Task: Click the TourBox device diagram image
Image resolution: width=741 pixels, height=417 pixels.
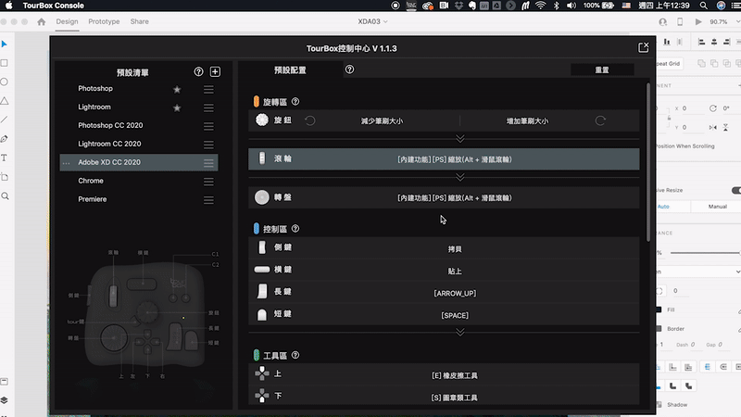Action: tap(144, 314)
